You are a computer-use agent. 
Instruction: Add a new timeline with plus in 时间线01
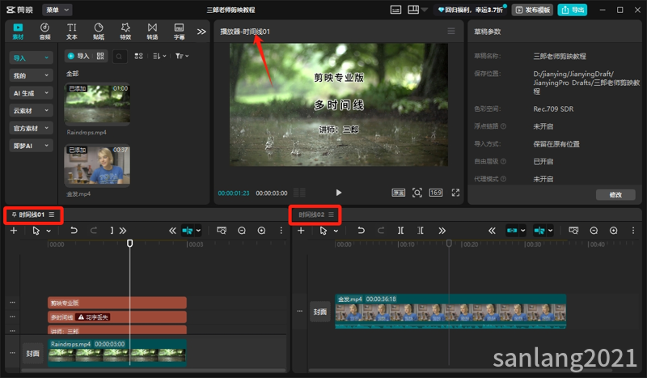14,231
